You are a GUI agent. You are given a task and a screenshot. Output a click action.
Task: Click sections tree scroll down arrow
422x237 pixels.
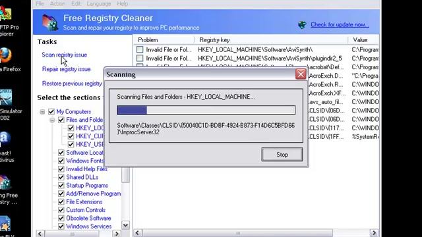point(125,225)
